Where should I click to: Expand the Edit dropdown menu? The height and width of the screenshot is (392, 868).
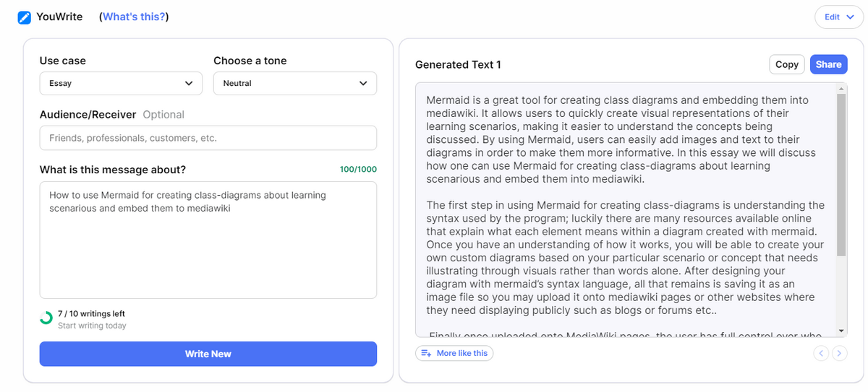[x=838, y=17]
